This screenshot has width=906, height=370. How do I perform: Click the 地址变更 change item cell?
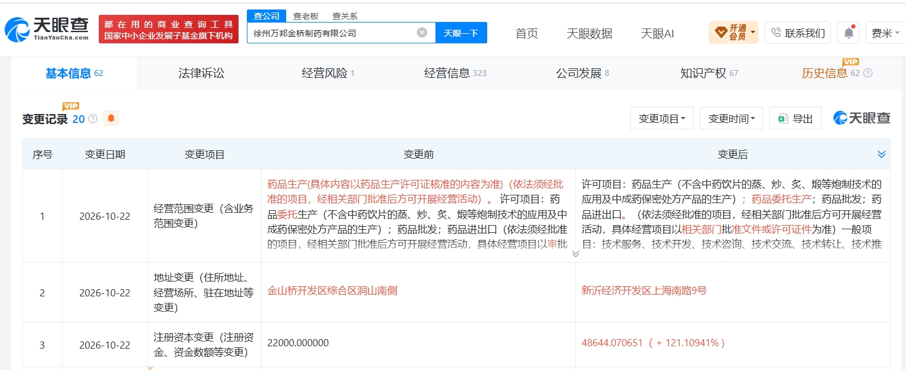click(204, 292)
